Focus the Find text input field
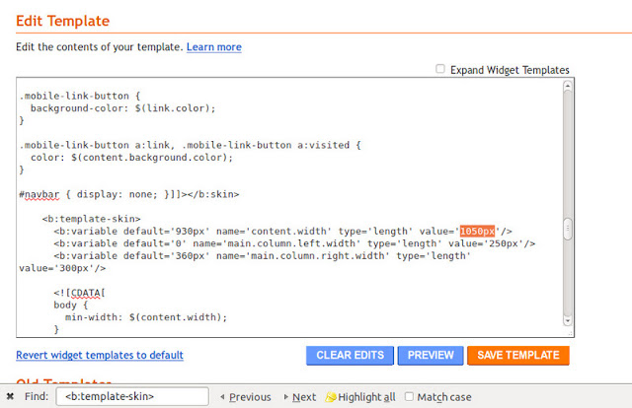632x408 pixels. click(x=131, y=397)
